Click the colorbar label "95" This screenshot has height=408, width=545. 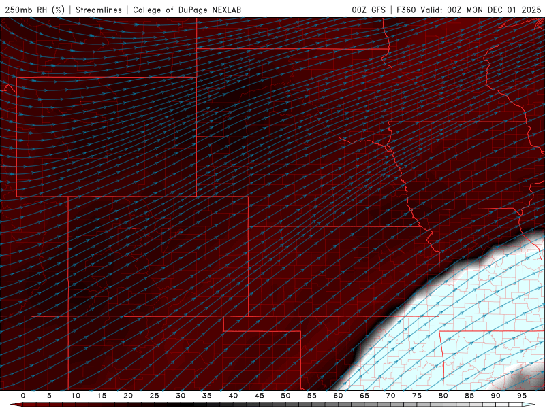(522, 396)
